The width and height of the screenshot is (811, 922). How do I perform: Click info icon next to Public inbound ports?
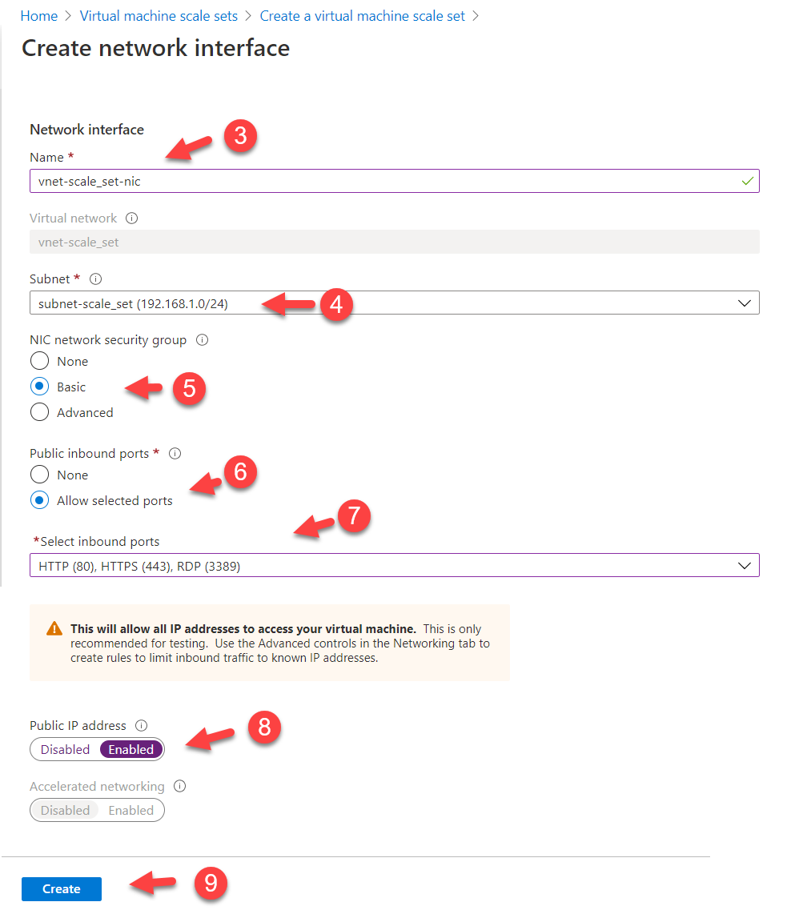pyautogui.click(x=175, y=454)
